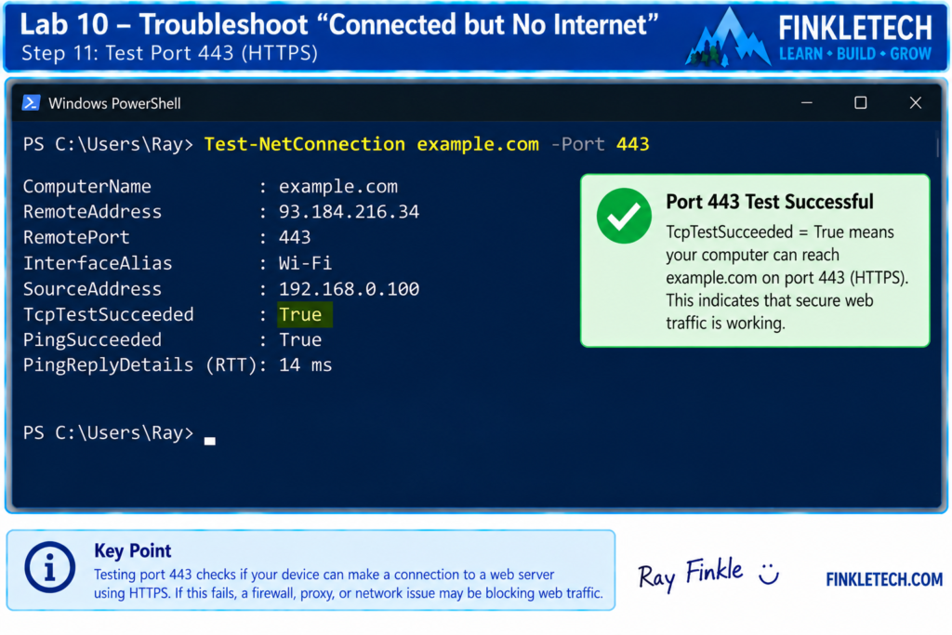Click the Windows PowerShell title bar icon
This screenshot has width=952, height=635.
click(x=31, y=102)
